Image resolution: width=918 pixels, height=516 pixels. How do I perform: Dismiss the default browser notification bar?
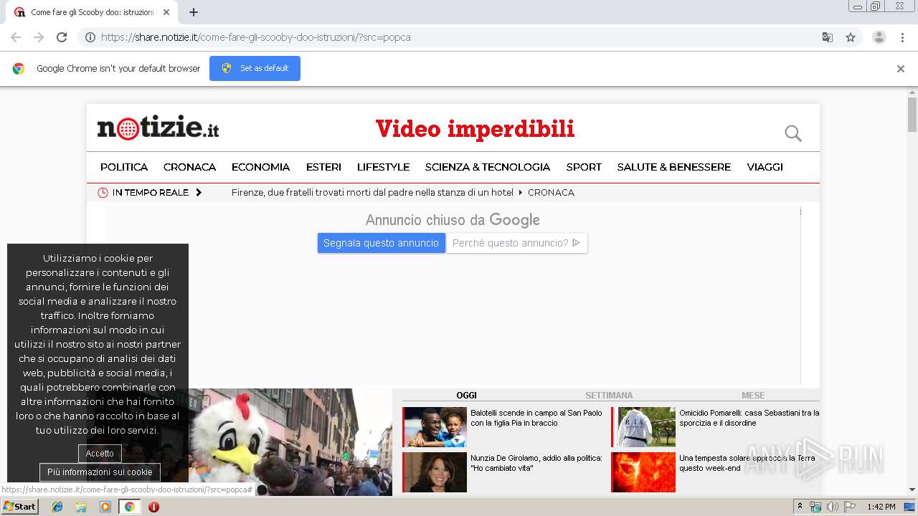[x=900, y=69]
